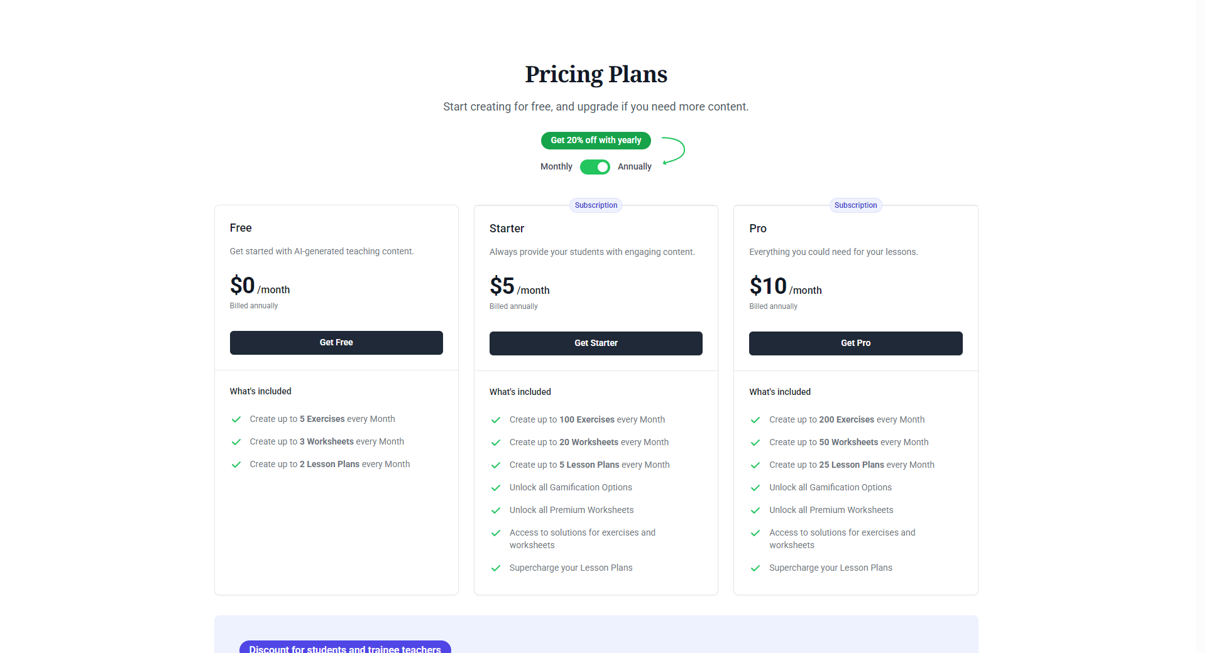Click checkmark beside Starter Supercharge your Lesson Plans

[496, 568]
